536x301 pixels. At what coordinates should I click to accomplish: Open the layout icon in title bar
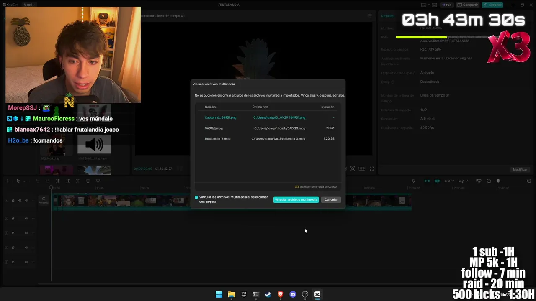[424, 5]
